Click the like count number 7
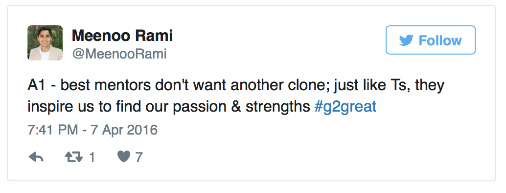This screenshot has width=506, height=193. tap(139, 157)
